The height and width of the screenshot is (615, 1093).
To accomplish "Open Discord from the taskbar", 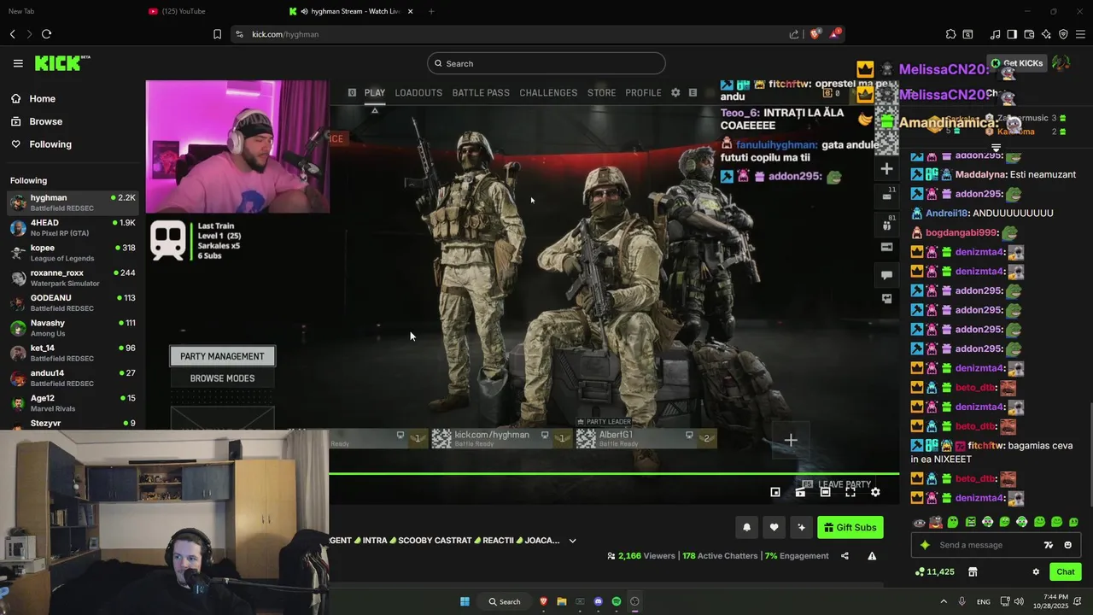I will [x=598, y=601].
